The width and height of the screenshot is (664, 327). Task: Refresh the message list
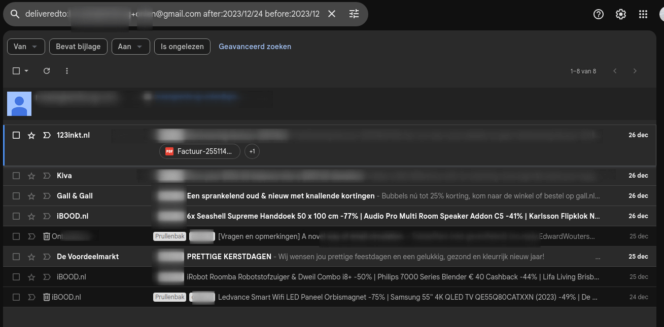click(47, 71)
